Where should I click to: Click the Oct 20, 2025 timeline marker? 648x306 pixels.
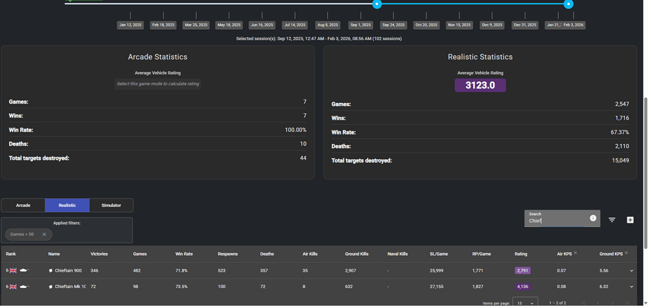tap(426, 25)
